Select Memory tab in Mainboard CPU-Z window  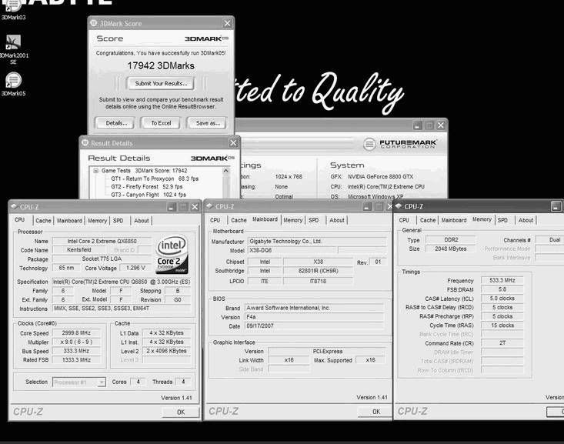pos(293,220)
